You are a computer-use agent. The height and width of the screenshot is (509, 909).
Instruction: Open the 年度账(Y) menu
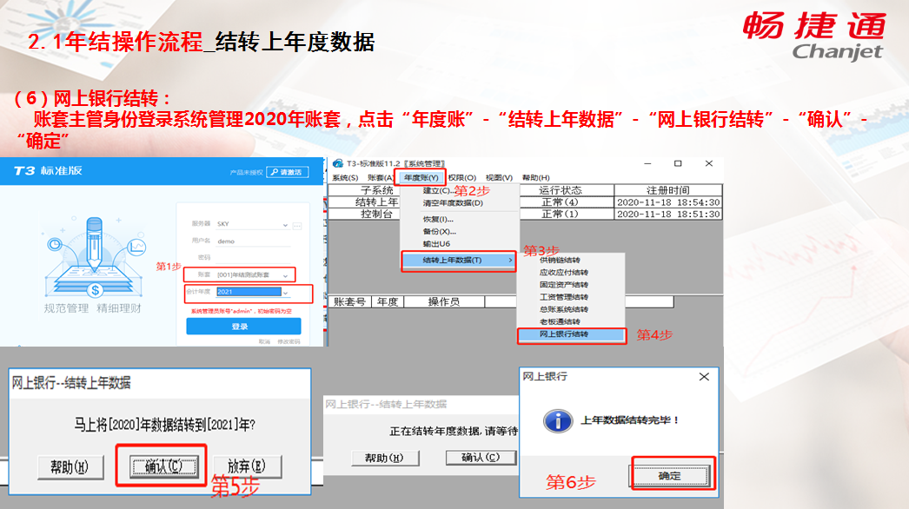coord(421,177)
